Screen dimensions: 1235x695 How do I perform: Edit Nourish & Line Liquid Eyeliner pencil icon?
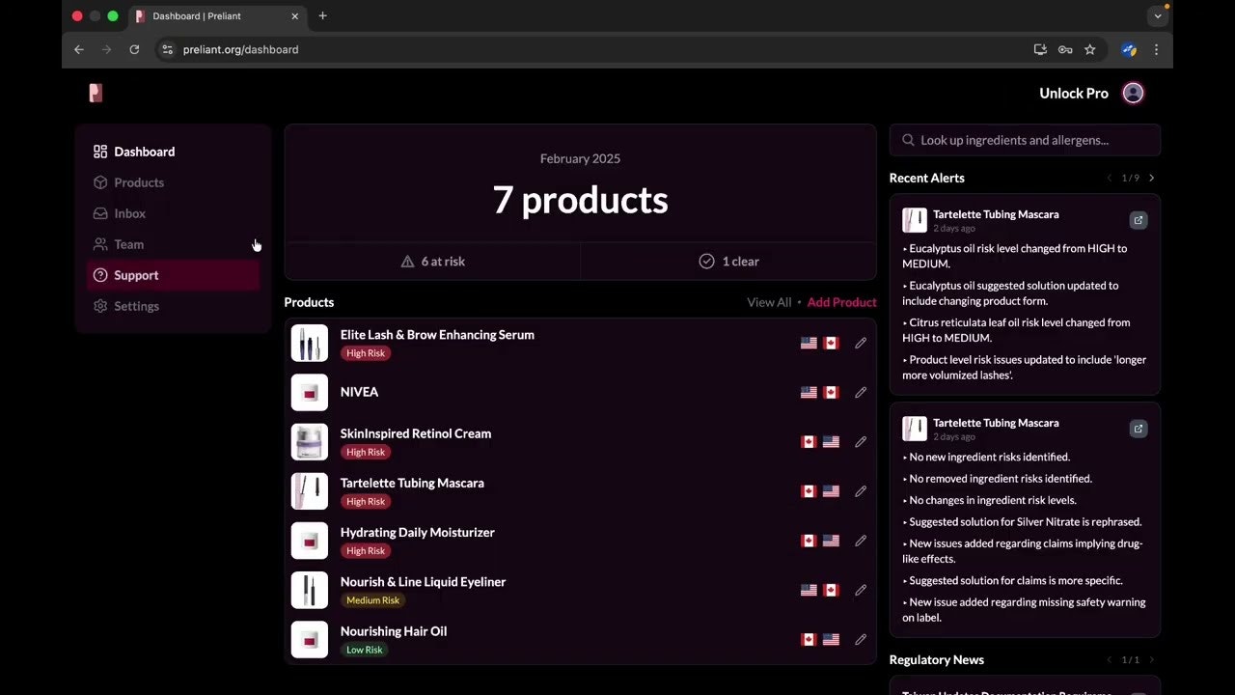point(861,590)
